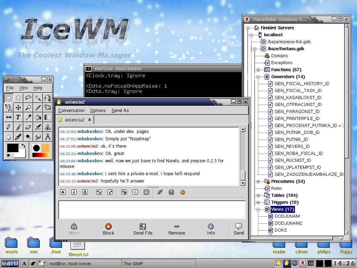Collapse the /baze/fontana.gdb database node
357x268 pixels.
[x=255, y=49]
